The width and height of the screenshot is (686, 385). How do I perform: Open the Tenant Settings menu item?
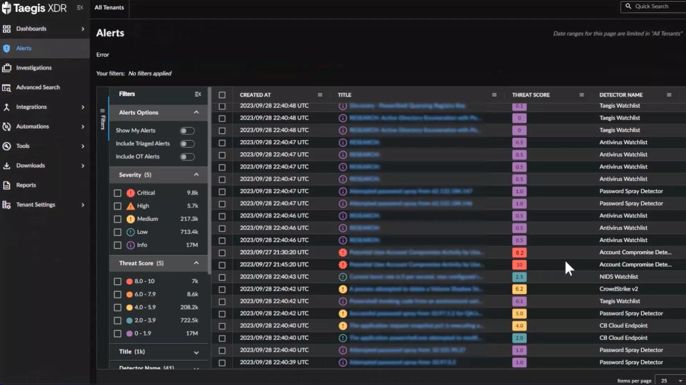pyautogui.click(x=35, y=205)
